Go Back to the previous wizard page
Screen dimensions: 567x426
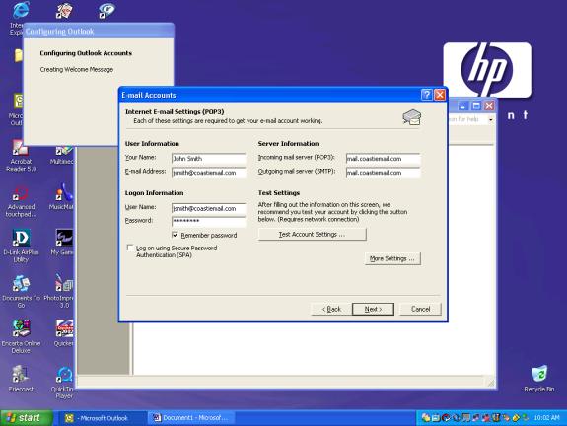[331, 310]
